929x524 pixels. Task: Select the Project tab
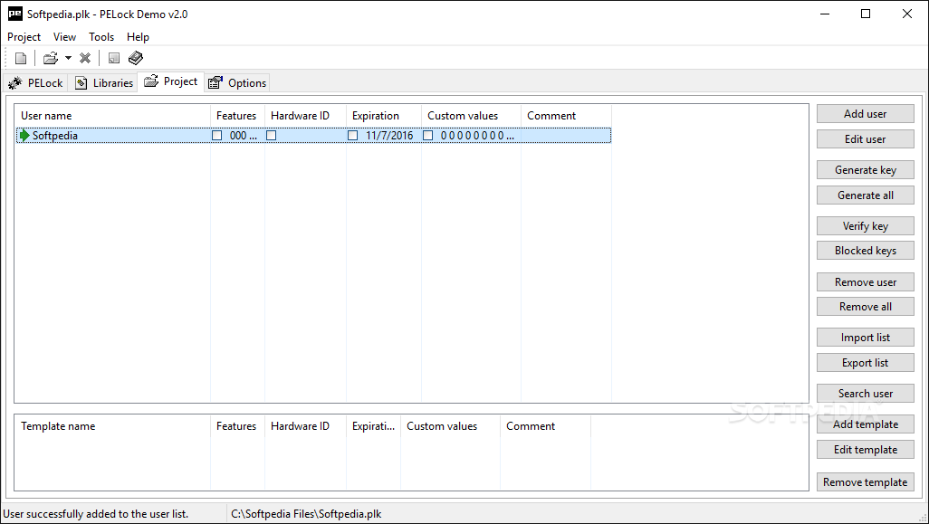pos(171,81)
